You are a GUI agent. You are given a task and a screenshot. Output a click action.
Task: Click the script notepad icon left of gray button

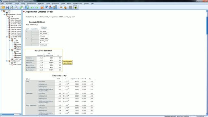point(65,7)
